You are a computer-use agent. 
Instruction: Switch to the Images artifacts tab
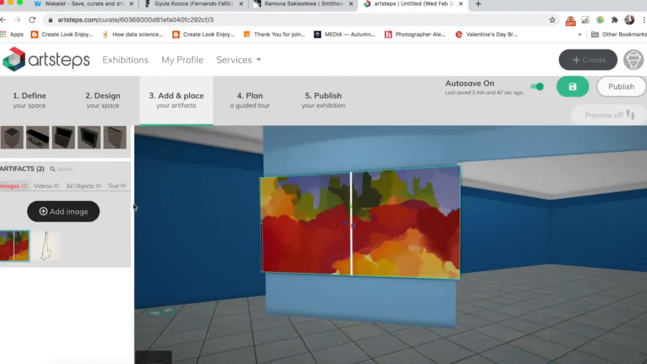click(13, 186)
